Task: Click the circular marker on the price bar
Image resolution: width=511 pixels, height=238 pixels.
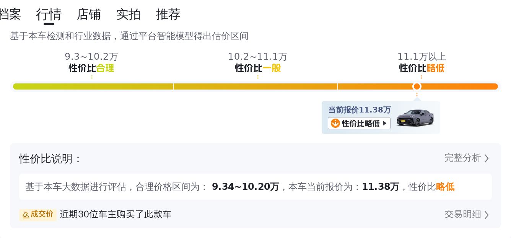Action: coord(417,86)
